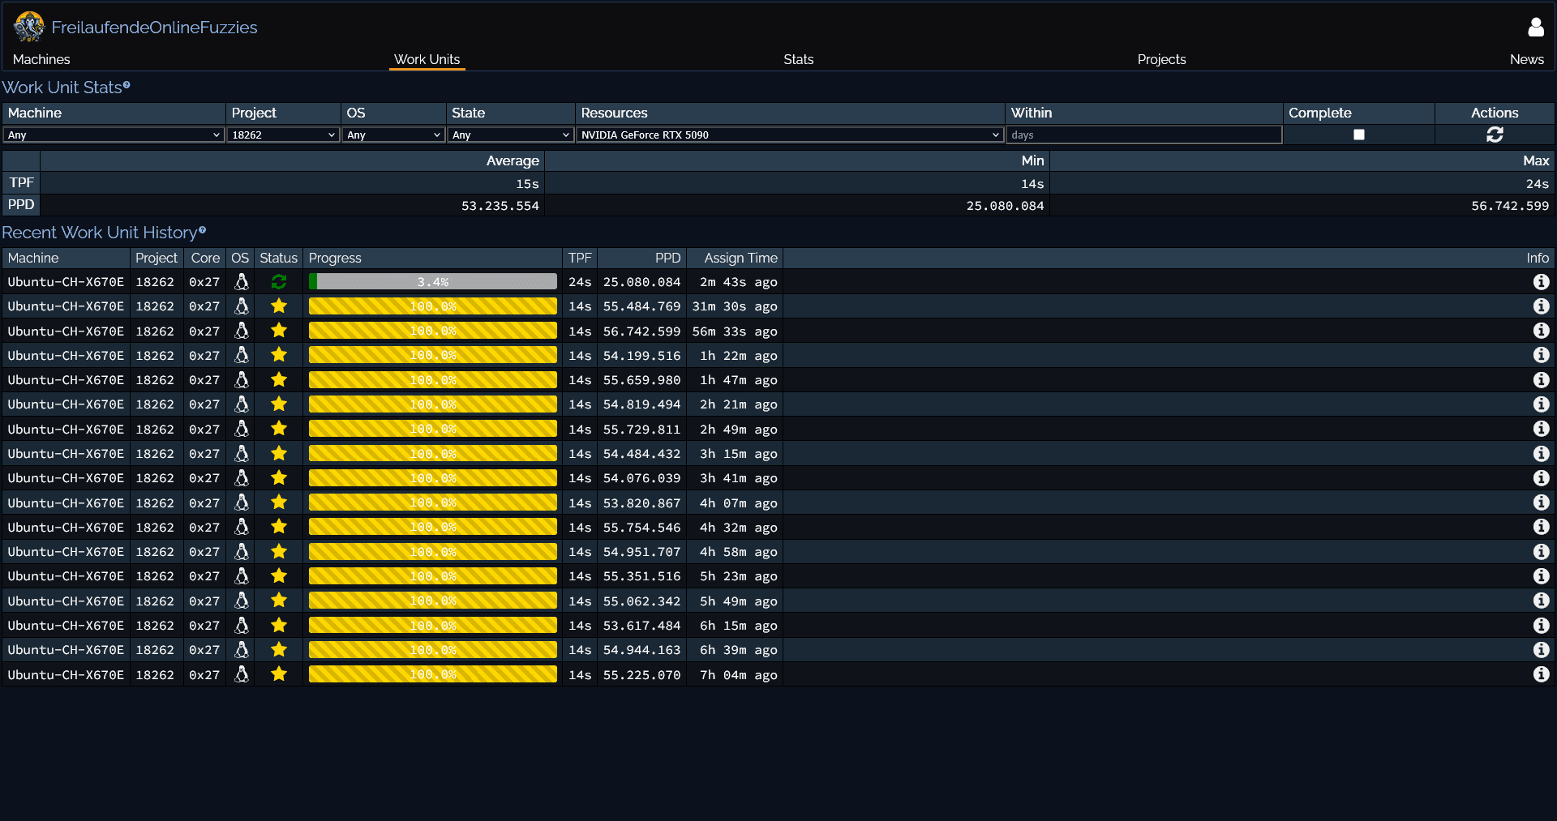Viewport: 1557px width, 821px height.
Task: Open info for the 4h 58m ago work unit
Action: pos(1541,552)
